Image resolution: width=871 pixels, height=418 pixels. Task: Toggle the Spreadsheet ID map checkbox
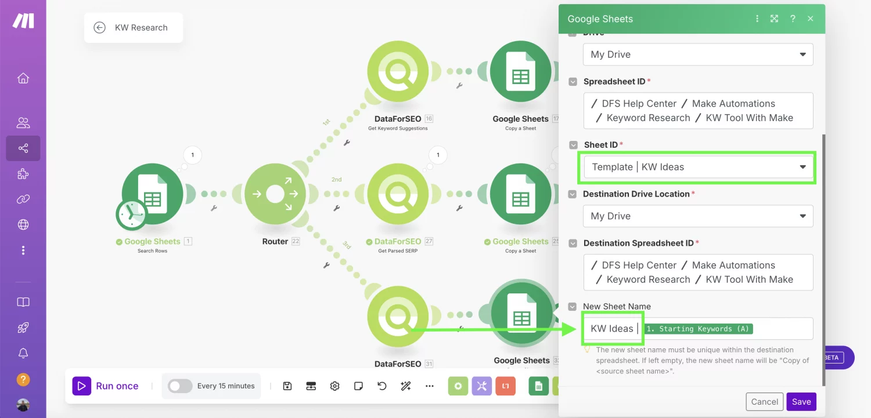click(x=573, y=82)
